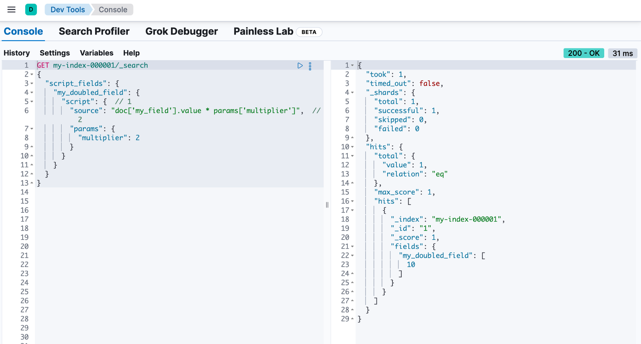The height and width of the screenshot is (344, 641).
Task: Collapse the my_doubled_field block on line 4
Action: click(x=32, y=93)
